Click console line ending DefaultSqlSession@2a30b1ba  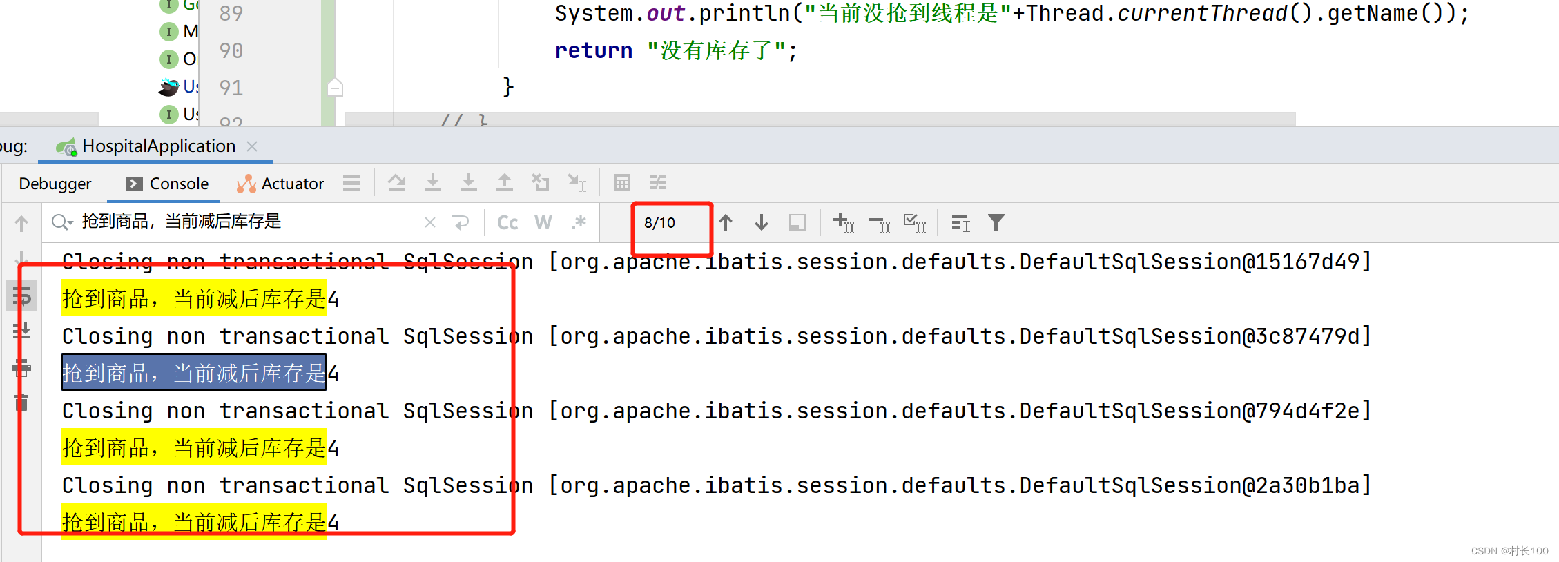pyautogui.click(x=716, y=485)
